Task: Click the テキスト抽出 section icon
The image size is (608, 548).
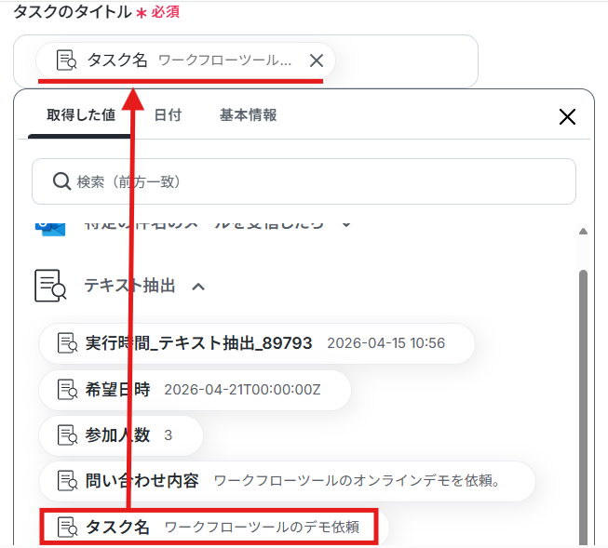Action: point(50,286)
